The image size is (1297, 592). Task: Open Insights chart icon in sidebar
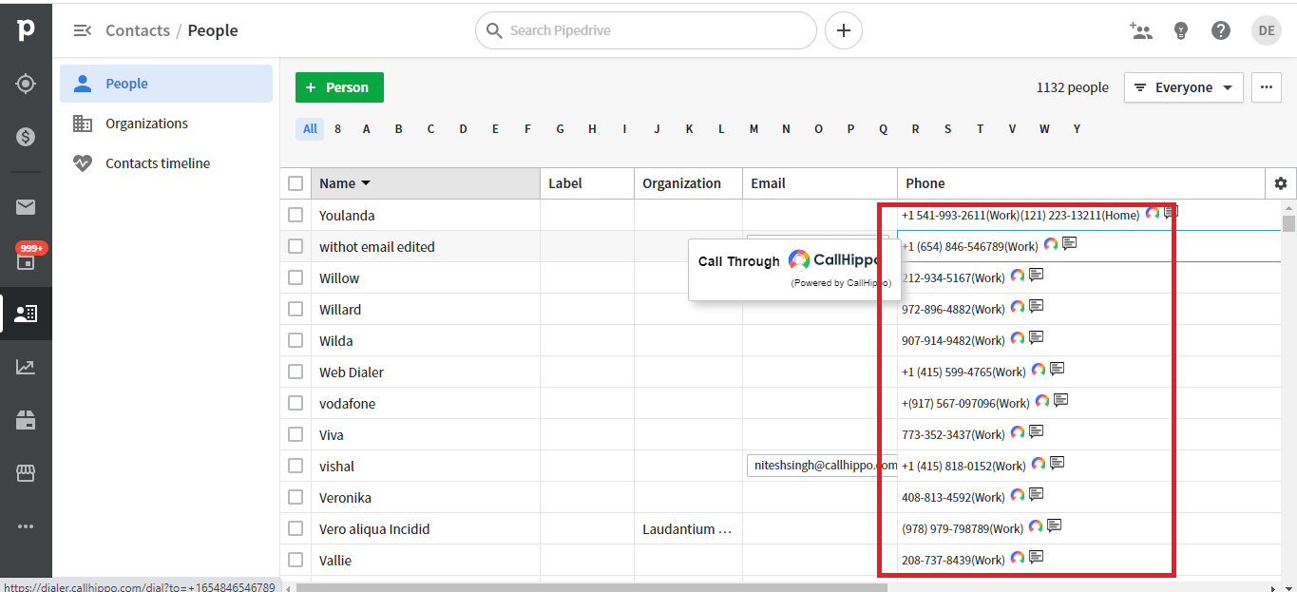point(26,367)
